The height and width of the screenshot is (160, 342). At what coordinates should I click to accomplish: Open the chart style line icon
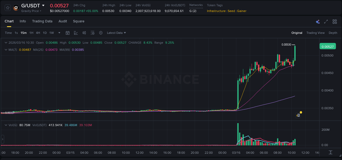[x=76, y=33]
